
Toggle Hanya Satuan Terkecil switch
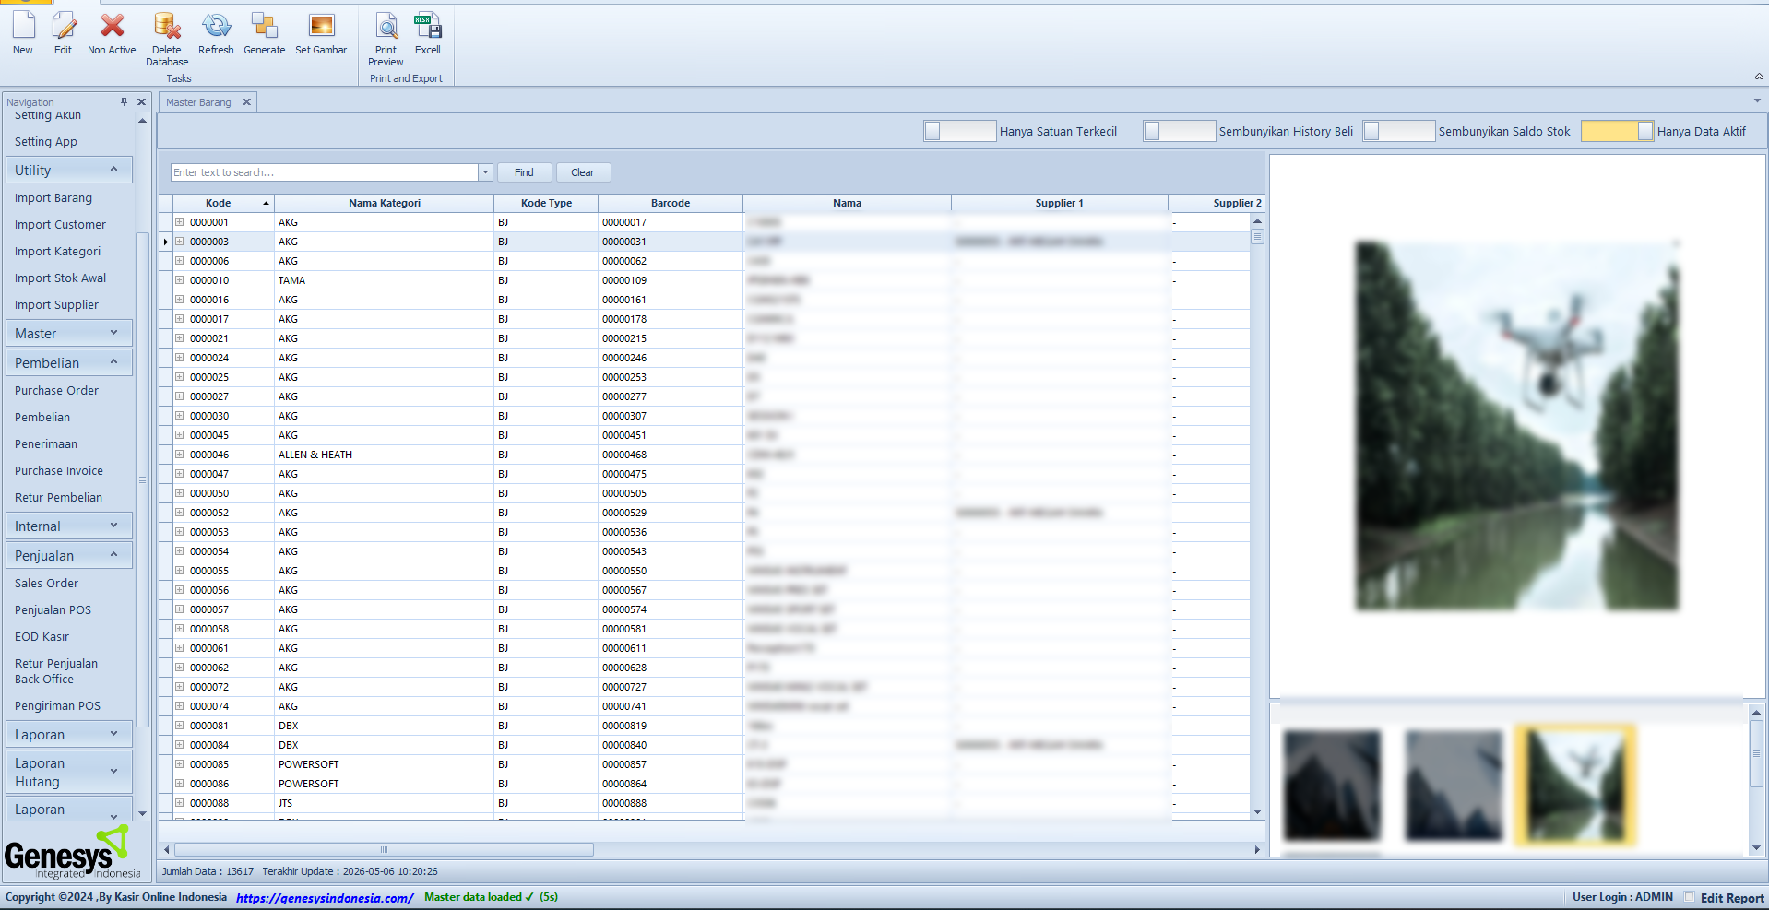pyautogui.click(x=960, y=131)
